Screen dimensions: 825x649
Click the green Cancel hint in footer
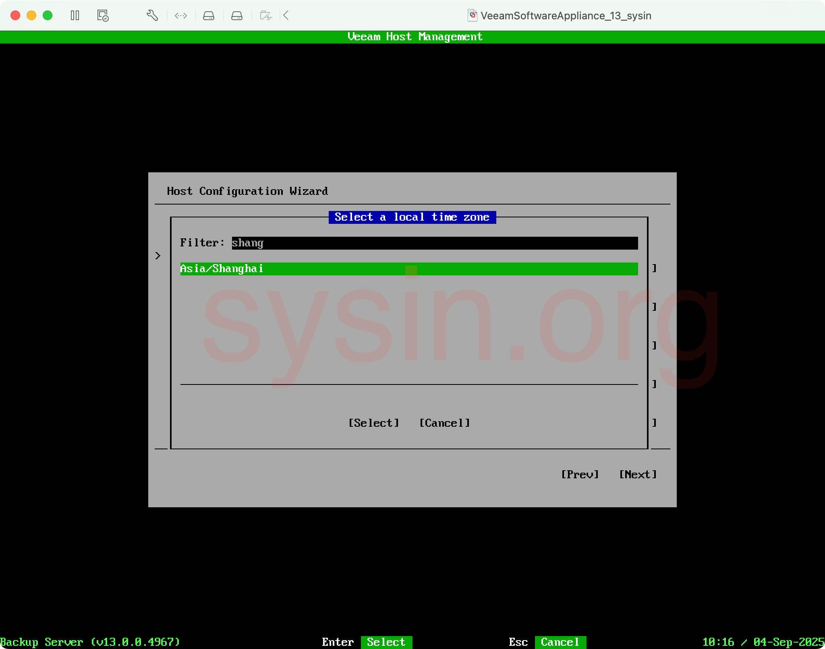560,642
